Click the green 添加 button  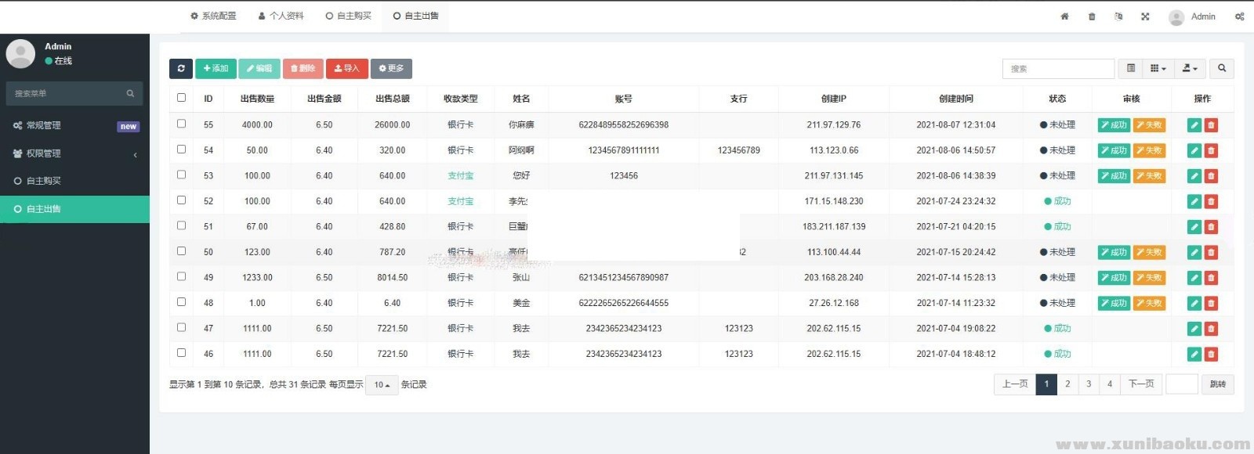click(x=216, y=69)
